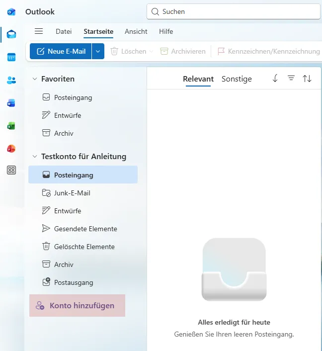Click the Testkonto für Anleitung heading

[x=84, y=157]
